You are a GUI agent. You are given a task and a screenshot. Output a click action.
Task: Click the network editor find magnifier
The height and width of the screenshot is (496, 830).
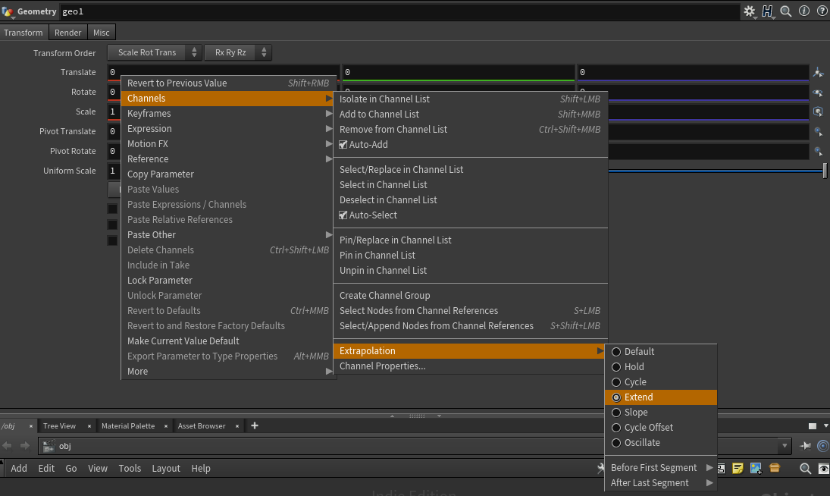tap(805, 469)
